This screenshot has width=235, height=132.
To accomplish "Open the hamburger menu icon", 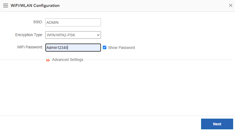I will [5, 5].
